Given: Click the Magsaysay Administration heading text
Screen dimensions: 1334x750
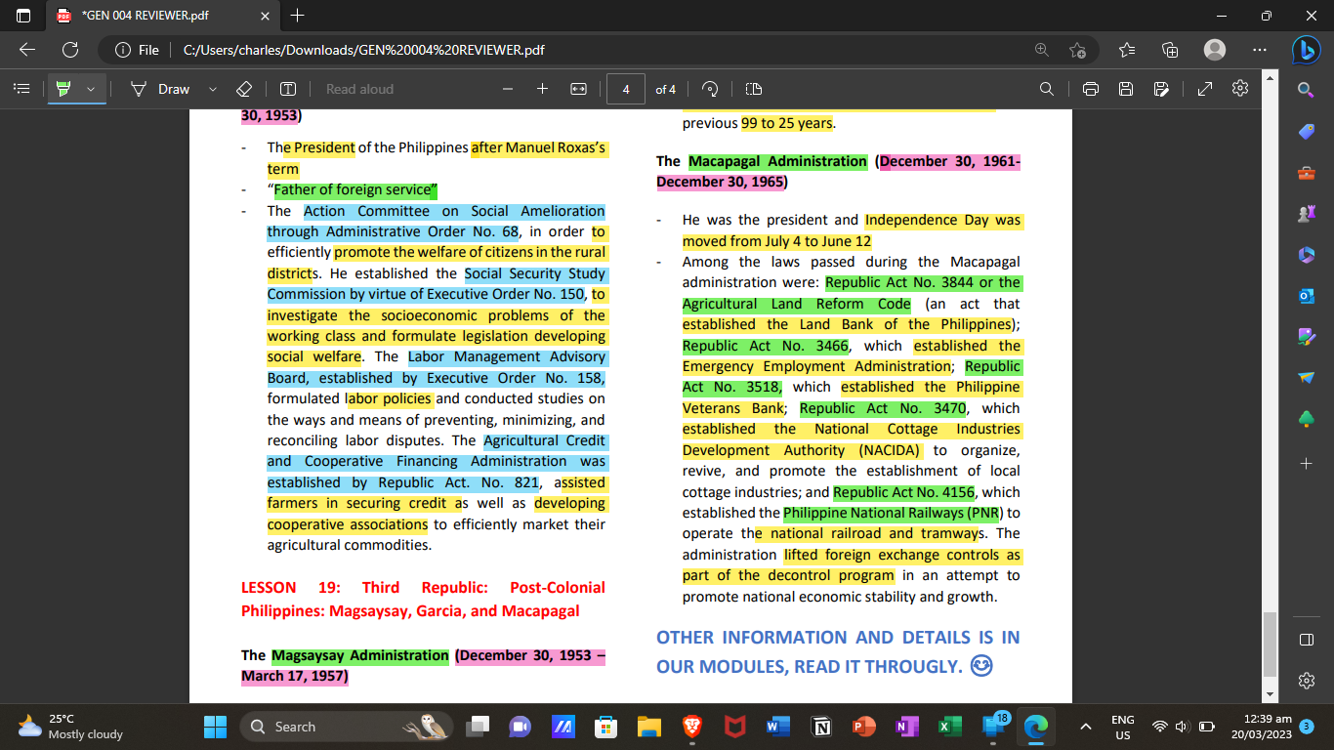Looking at the screenshot, I should [x=360, y=655].
